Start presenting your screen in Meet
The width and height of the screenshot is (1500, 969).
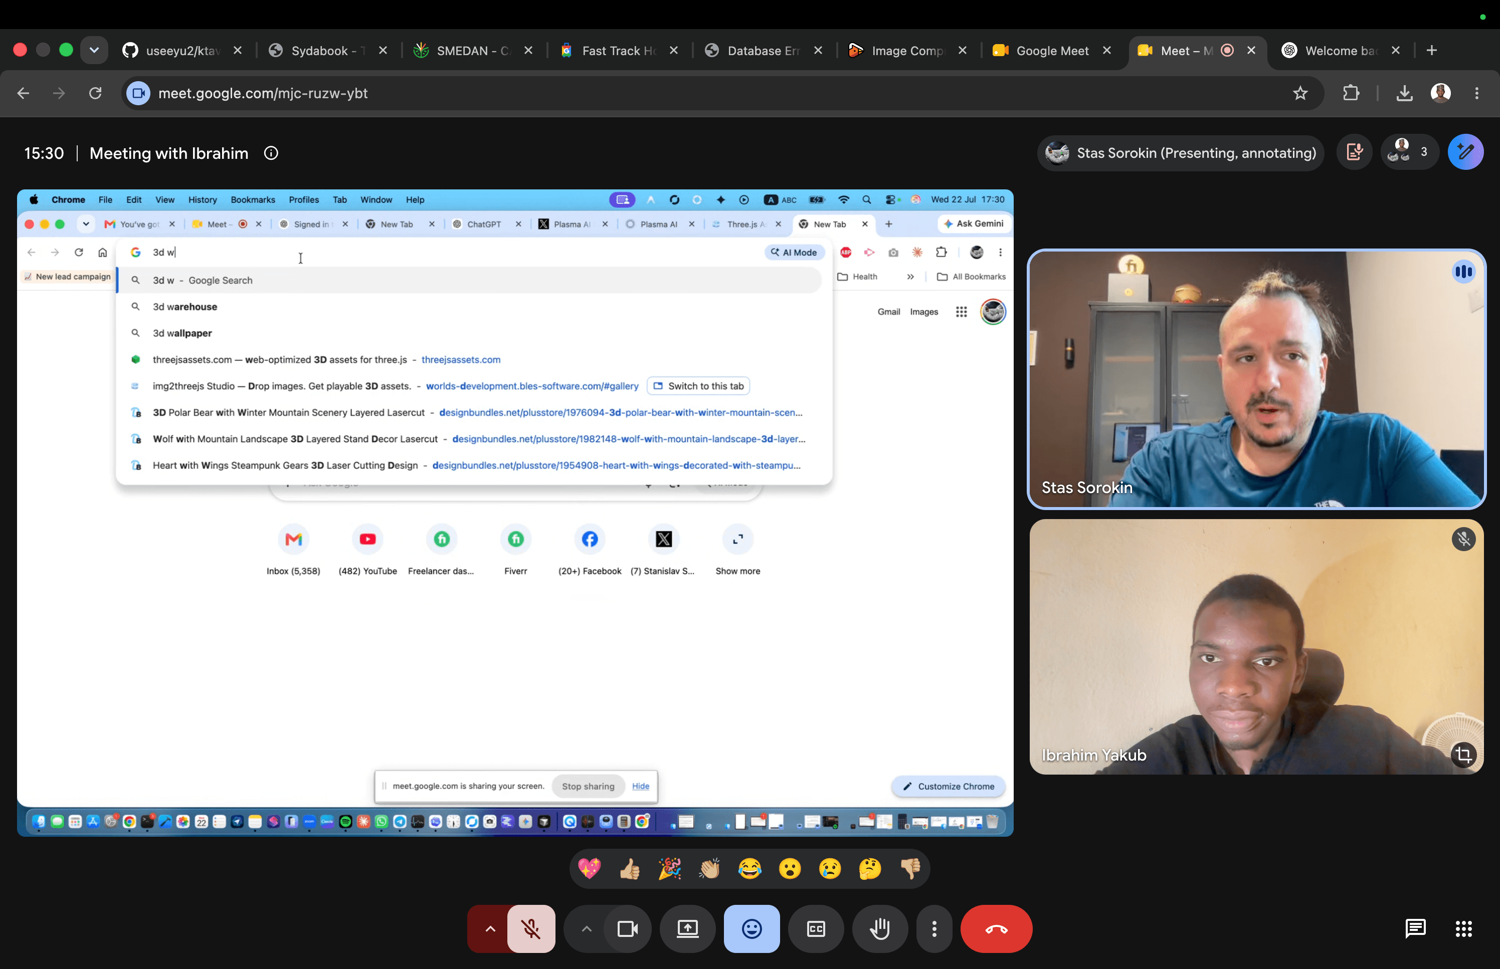tap(687, 929)
